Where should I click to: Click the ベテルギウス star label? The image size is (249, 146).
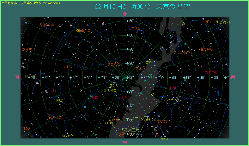pyautogui.click(x=149, y=120)
